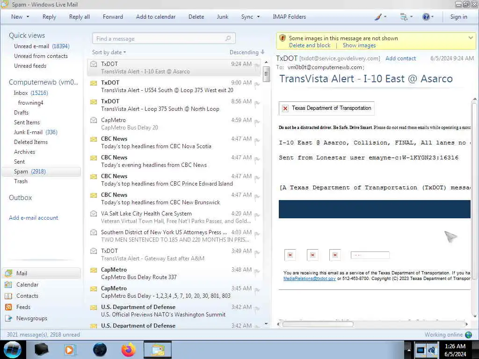
Task: Click the search magnifier icon
Action: (x=228, y=38)
